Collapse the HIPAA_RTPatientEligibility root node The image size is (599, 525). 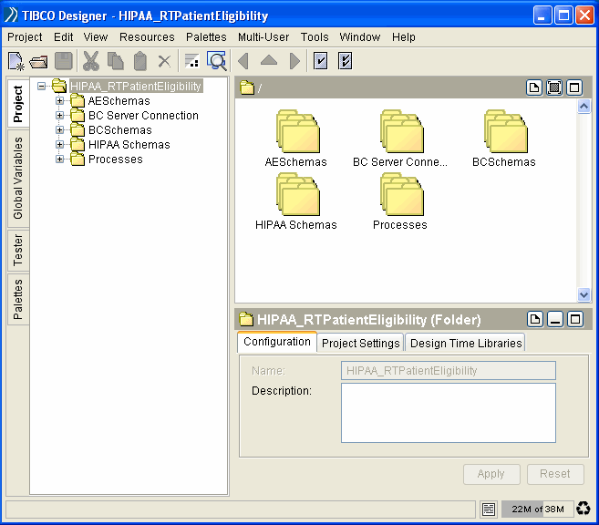41,87
